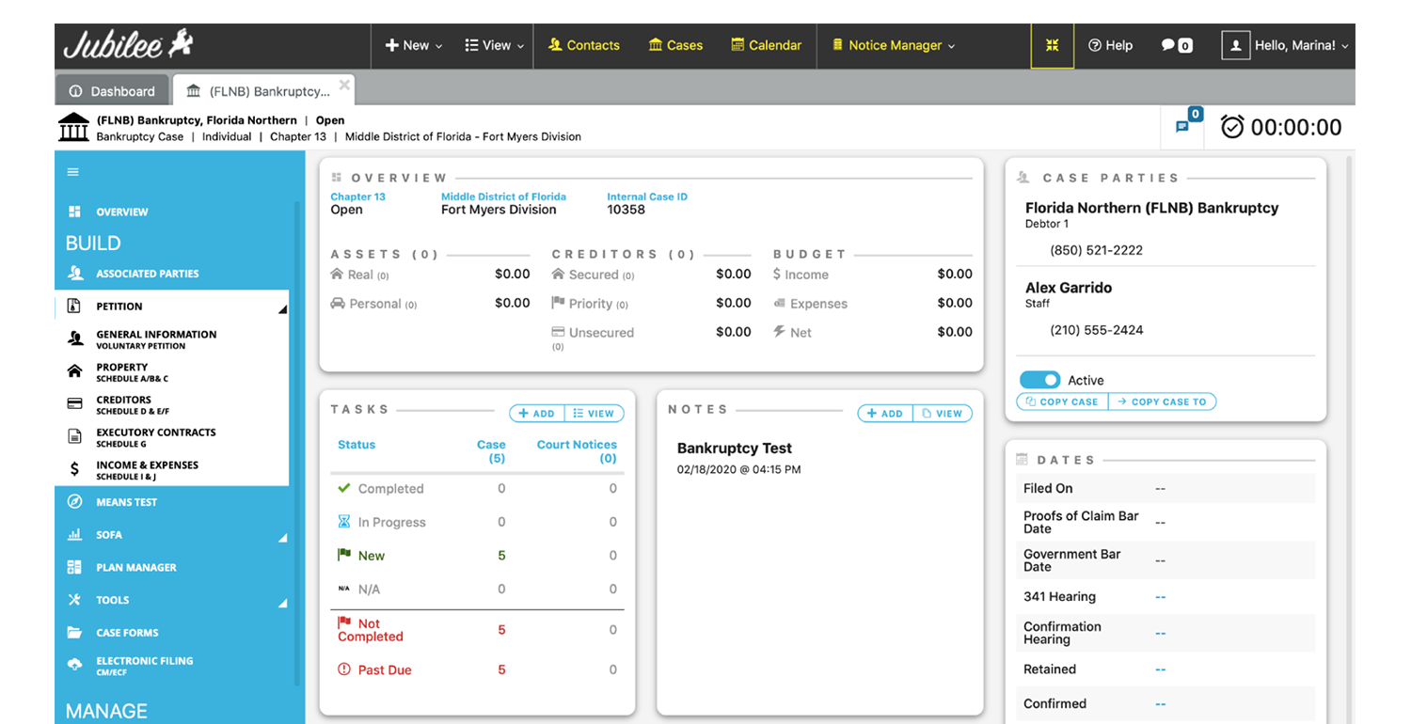Click the SOFA chart icon

pyautogui.click(x=74, y=534)
